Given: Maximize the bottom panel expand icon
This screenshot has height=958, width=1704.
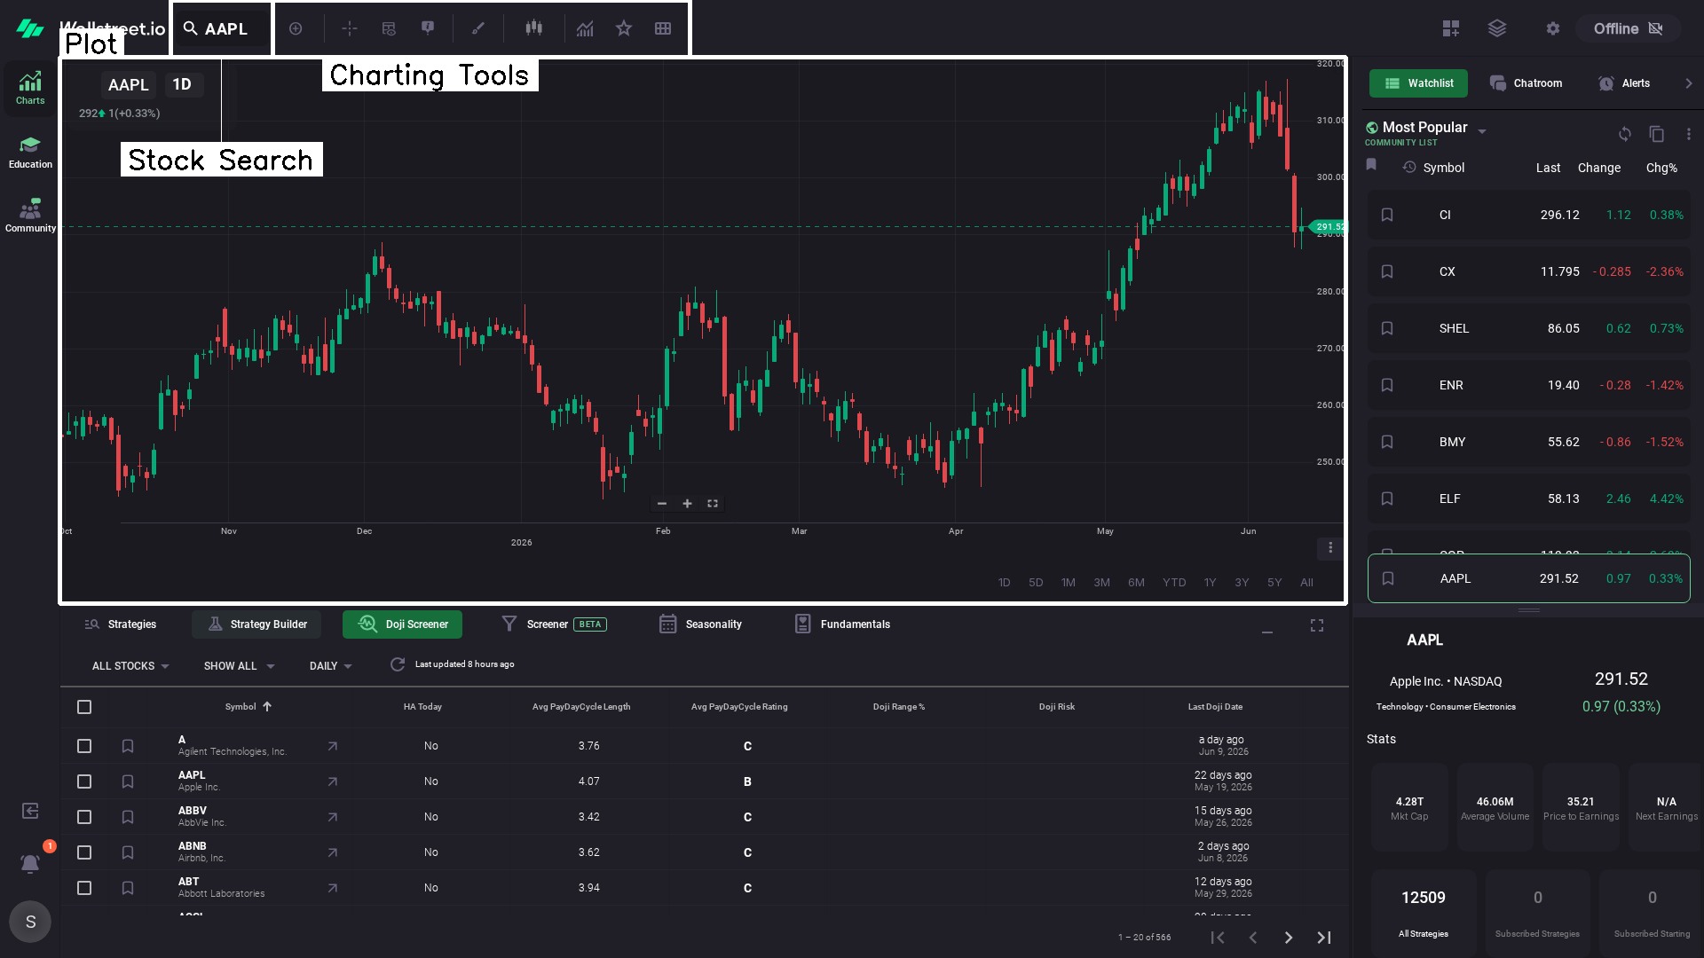Looking at the screenshot, I should tap(1317, 625).
